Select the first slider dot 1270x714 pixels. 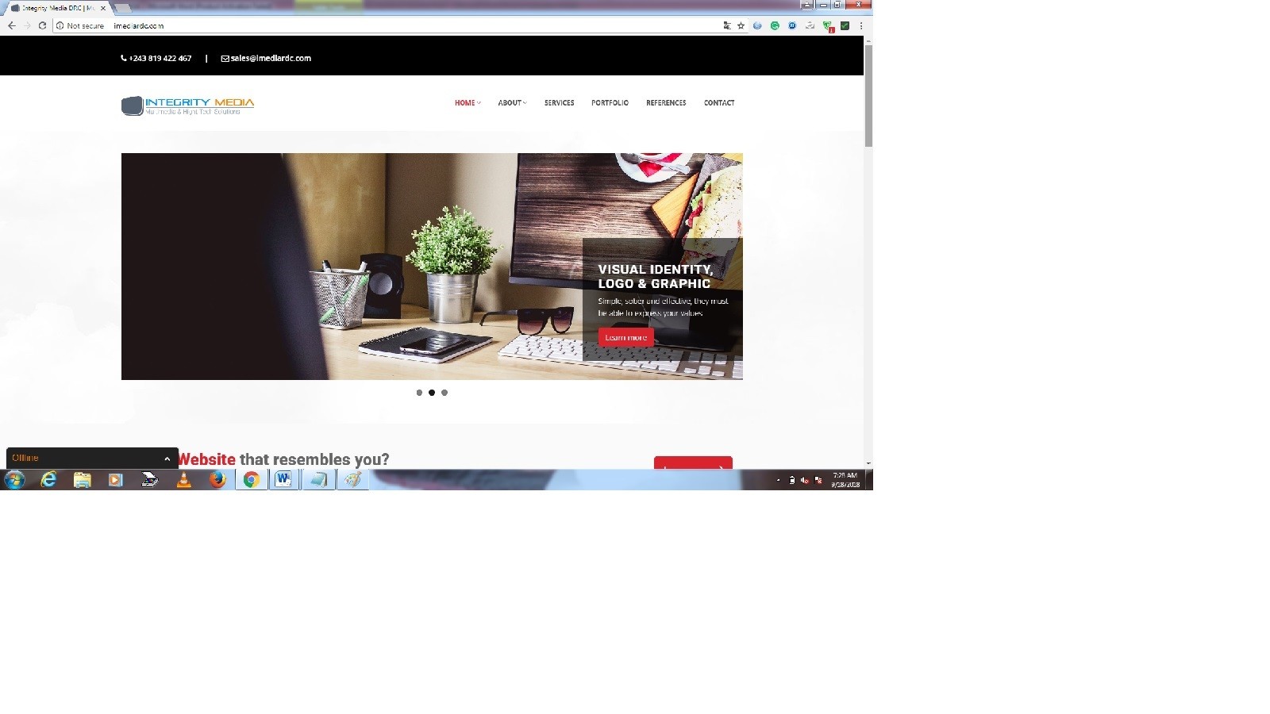click(419, 393)
